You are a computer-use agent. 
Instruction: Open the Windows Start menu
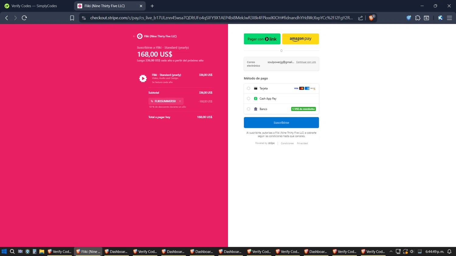coord(4,251)
